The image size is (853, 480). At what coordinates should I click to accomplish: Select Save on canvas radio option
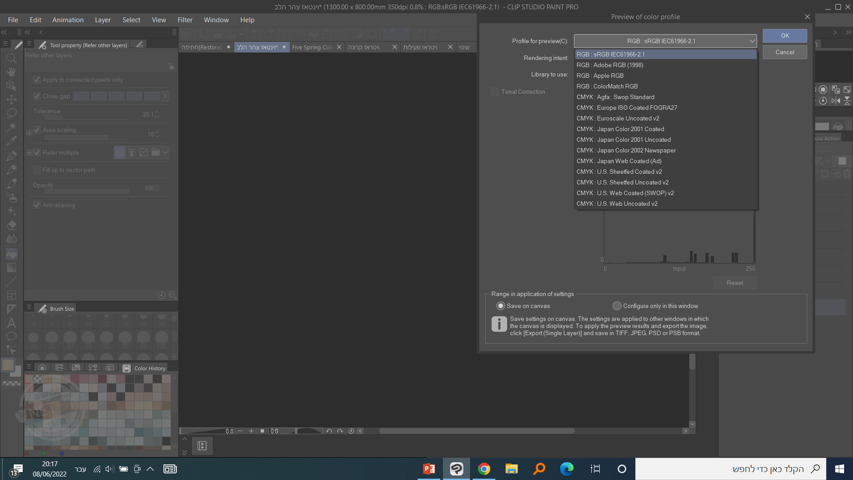coord(501,306)
